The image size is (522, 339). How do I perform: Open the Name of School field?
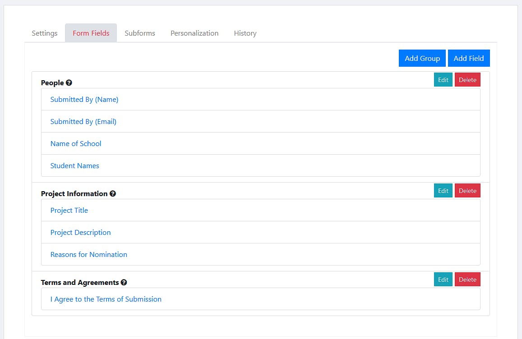[76, 144]
